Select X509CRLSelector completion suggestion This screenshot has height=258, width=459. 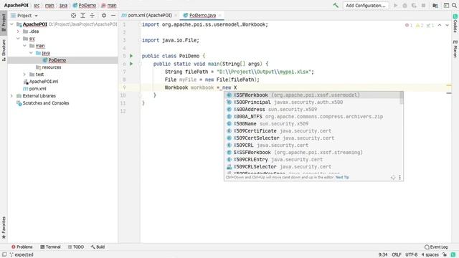(312, 167)
